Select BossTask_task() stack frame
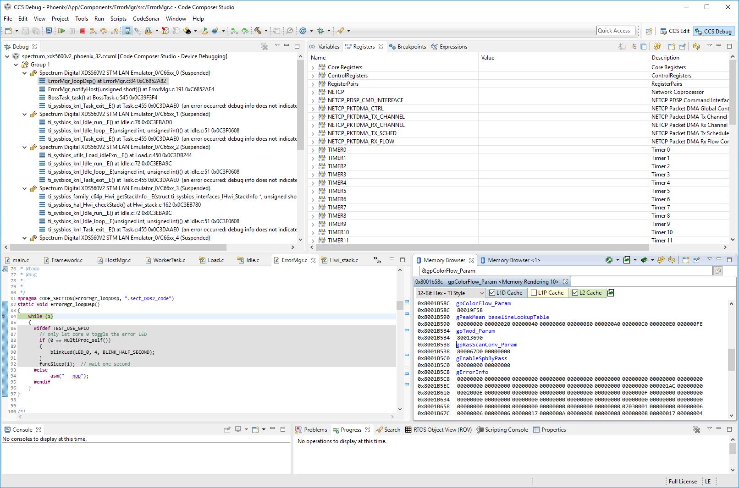 [x=102, y=98]
